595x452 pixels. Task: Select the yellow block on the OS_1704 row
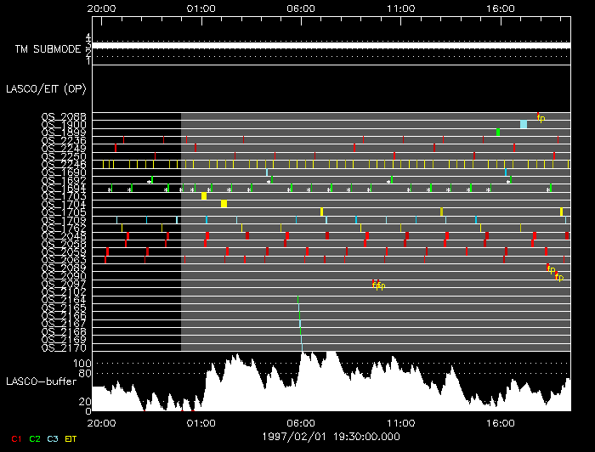224,204
